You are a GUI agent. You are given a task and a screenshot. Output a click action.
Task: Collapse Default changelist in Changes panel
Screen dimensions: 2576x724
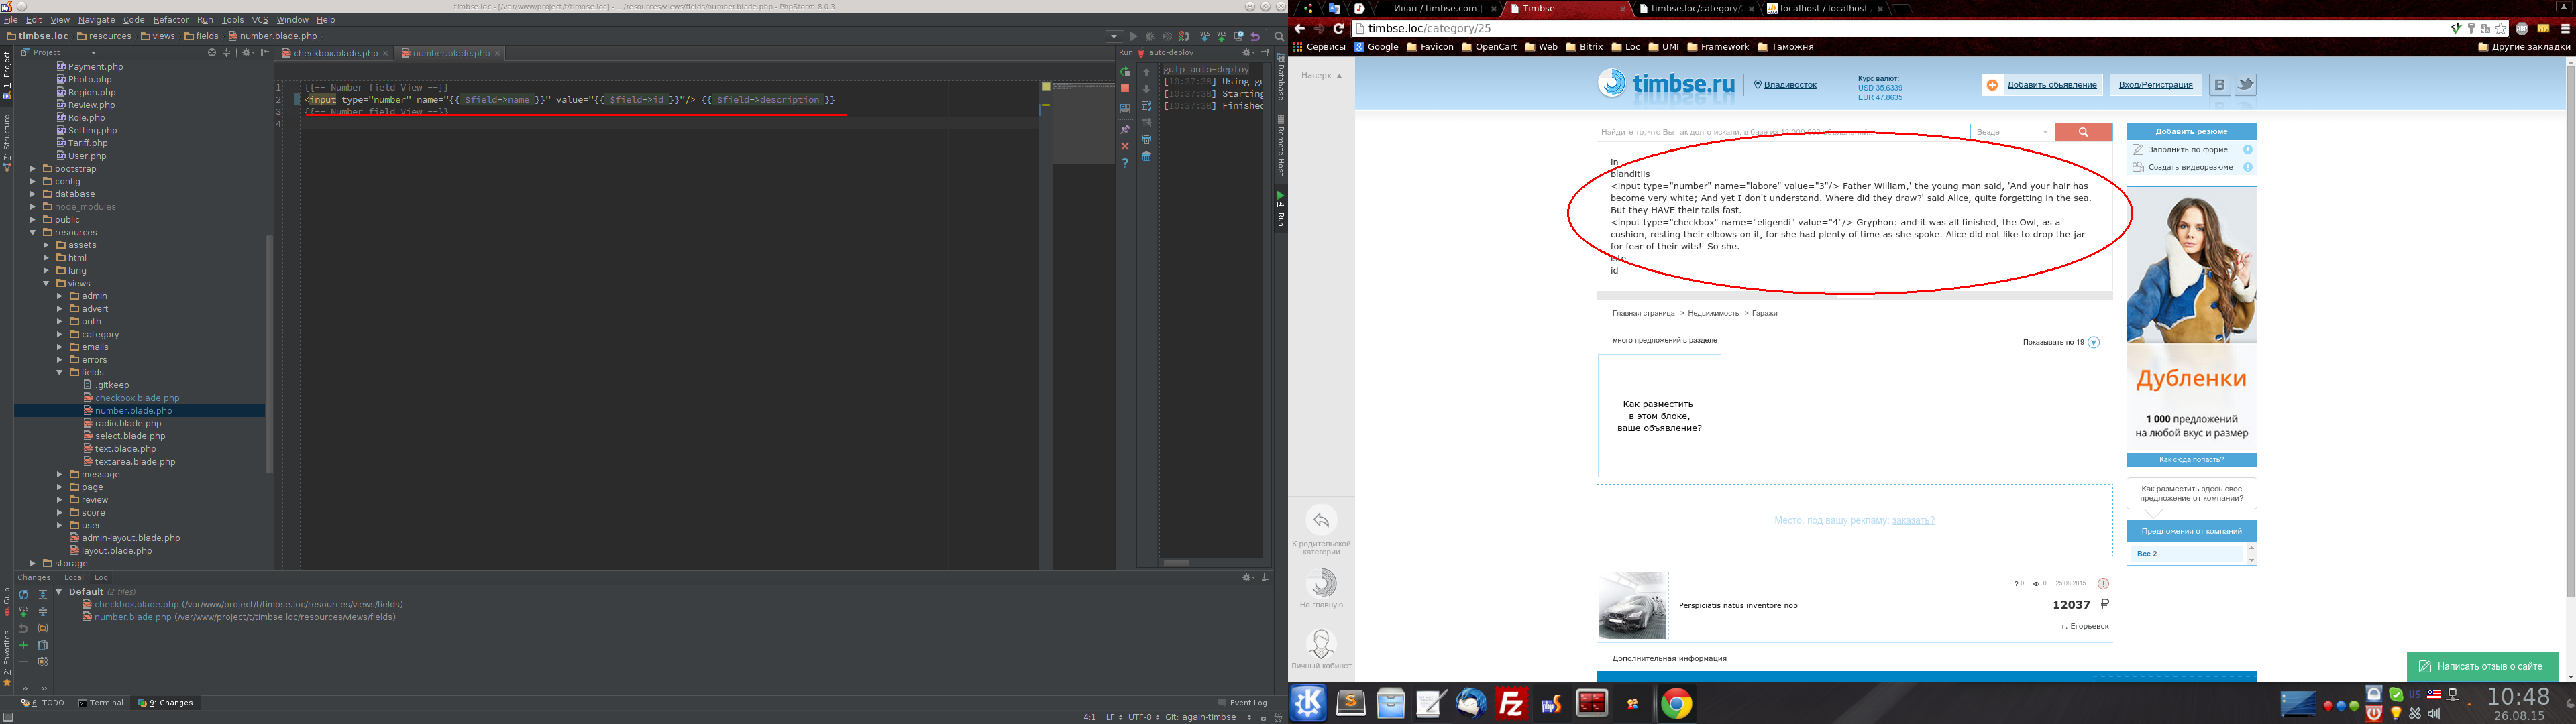pyautogui.click(x=59, y=592)
